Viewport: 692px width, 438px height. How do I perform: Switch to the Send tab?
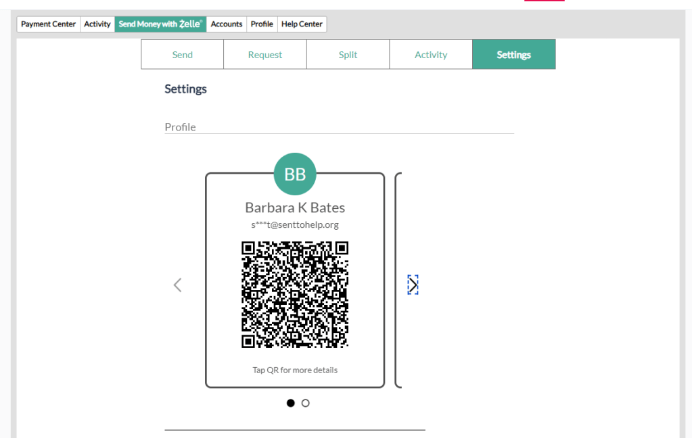click(x=183, y=55)
